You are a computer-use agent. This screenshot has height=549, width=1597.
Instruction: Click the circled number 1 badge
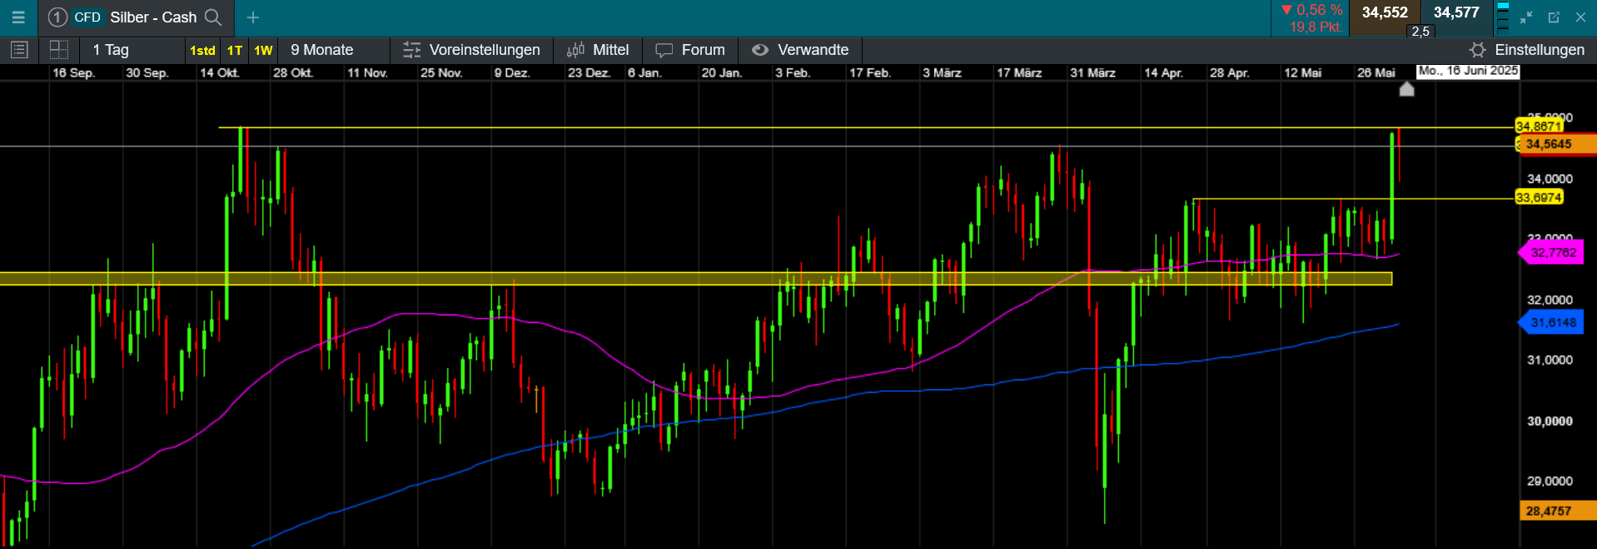(x=57, y=17)
